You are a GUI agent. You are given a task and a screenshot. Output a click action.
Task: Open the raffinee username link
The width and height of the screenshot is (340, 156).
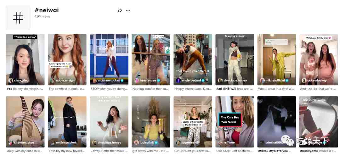coord(229,142)
